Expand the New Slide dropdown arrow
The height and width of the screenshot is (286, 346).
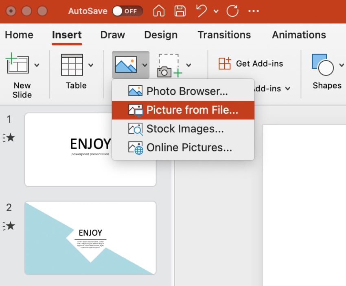tap(37, 65)
